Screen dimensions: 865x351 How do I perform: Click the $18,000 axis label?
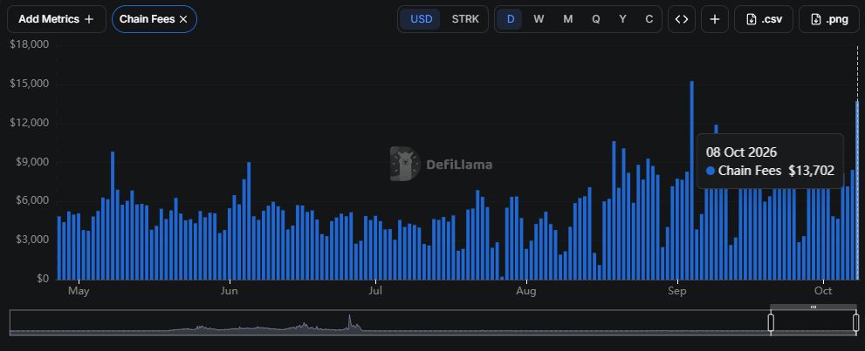pos(30,44)
